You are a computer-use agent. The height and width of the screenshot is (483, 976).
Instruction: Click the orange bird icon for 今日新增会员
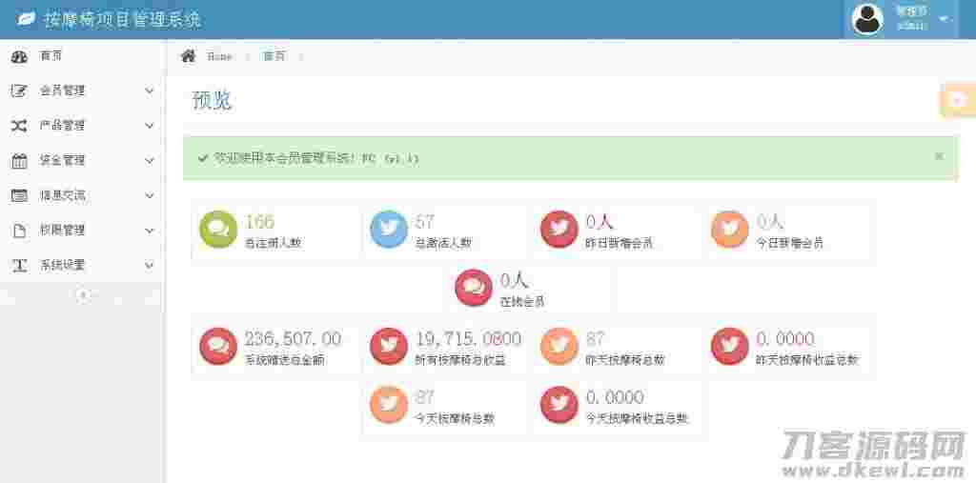[x=729, y=230]
